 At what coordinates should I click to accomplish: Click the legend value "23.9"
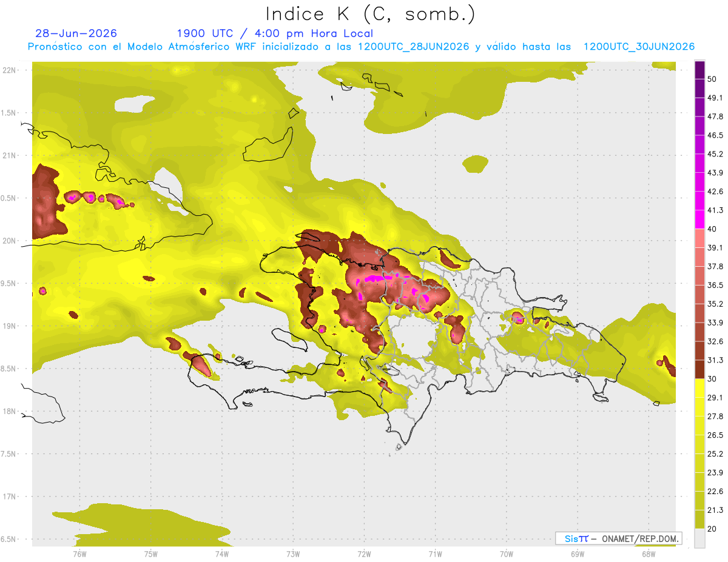716,472
